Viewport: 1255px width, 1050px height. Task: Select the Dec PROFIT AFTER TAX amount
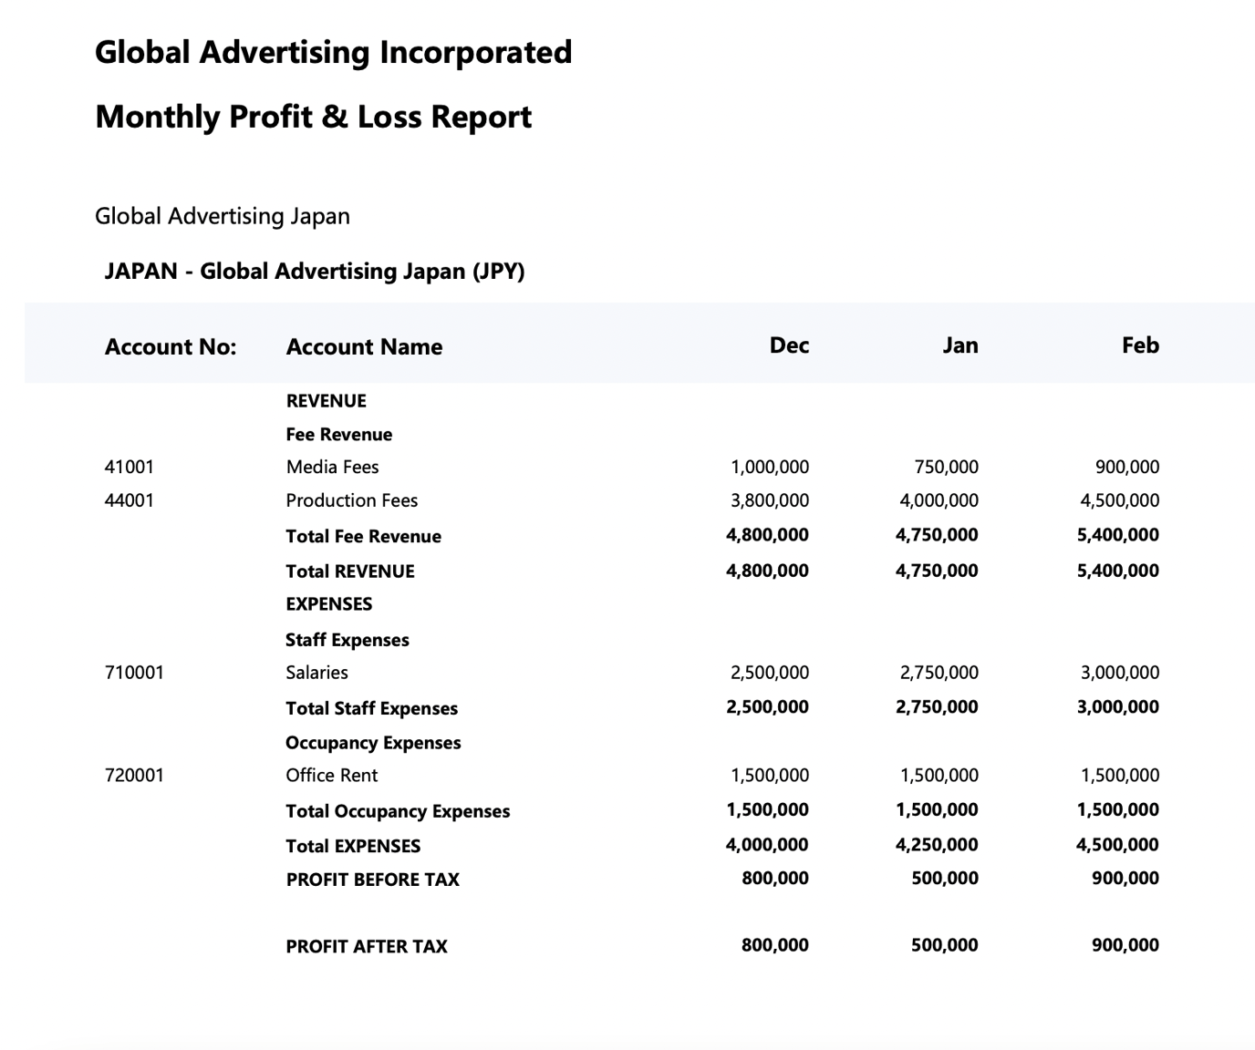(x=774, y=945)
